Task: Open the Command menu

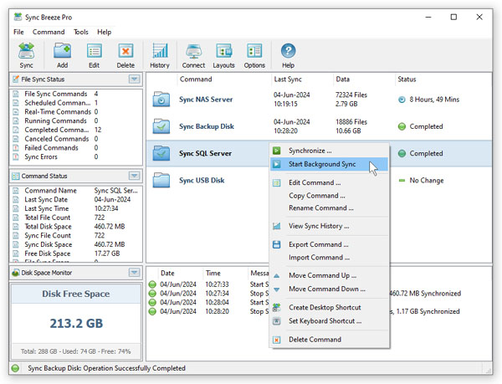Action: 49,32
